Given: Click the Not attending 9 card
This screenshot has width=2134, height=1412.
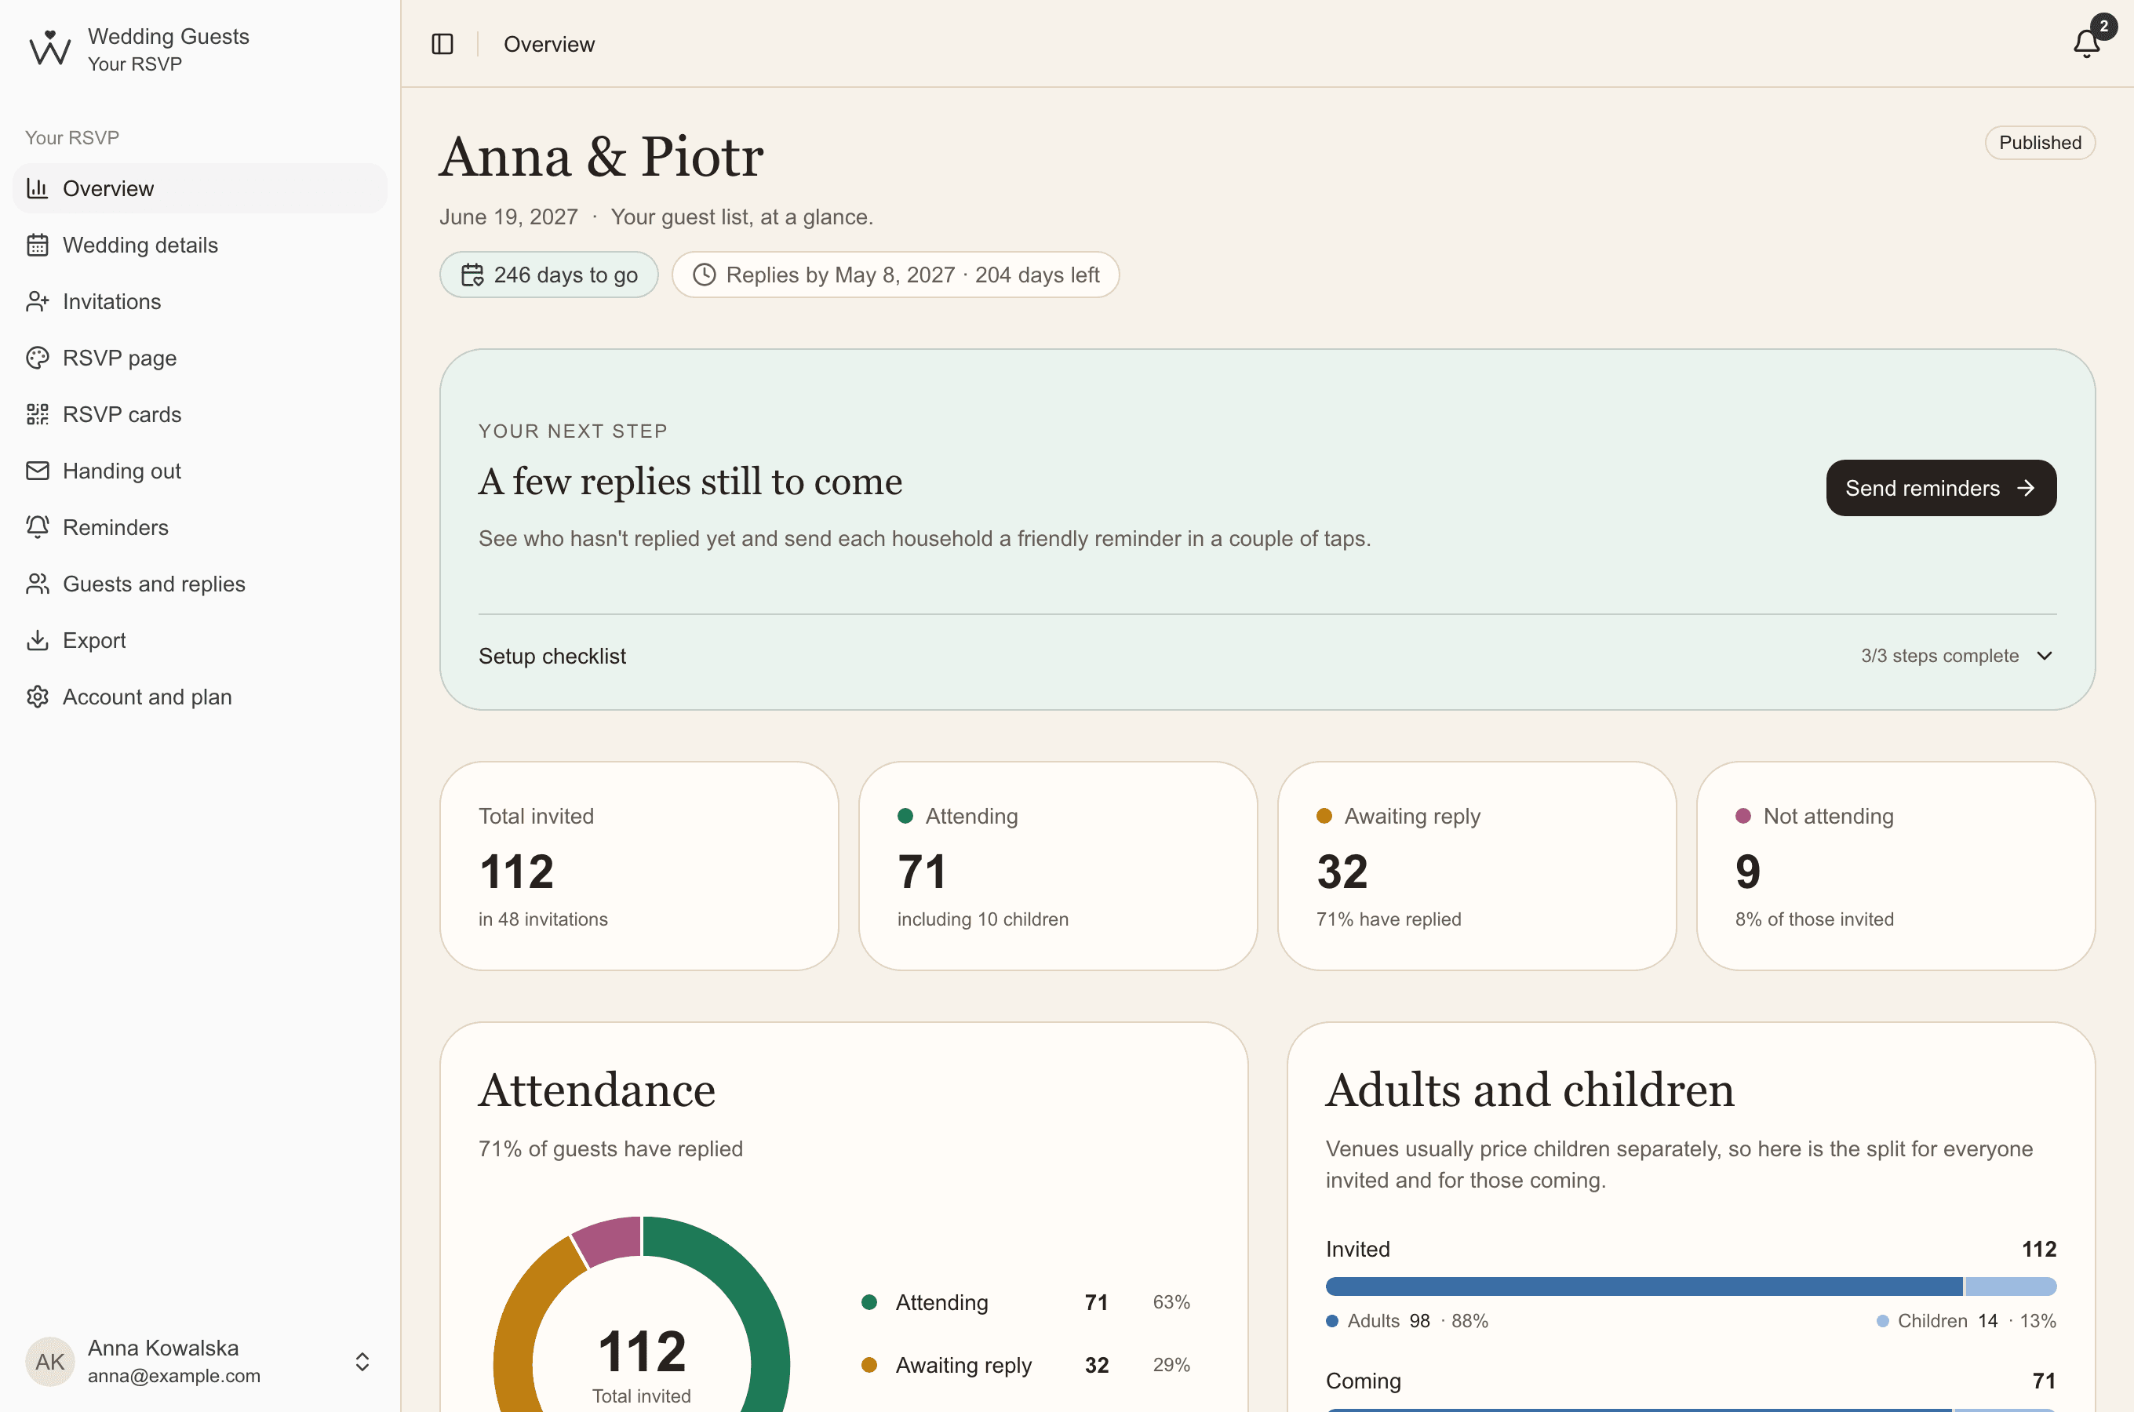Looking at the screenshot, I should point(1895,865).
